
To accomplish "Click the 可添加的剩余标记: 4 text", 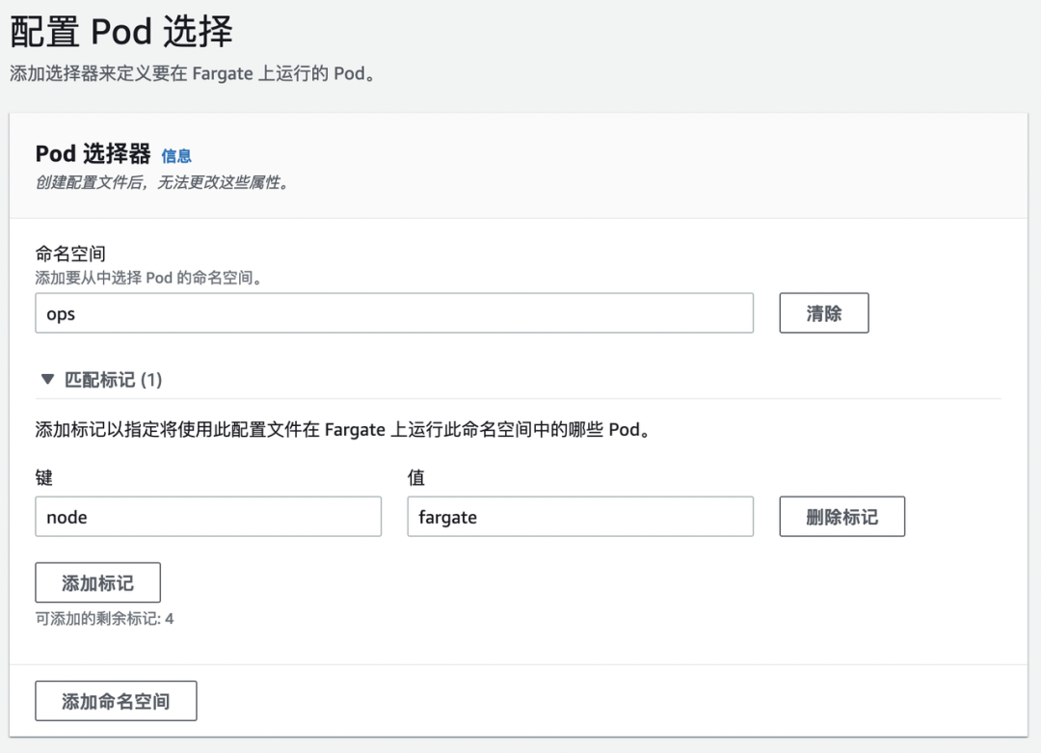I will pos(104,619).
